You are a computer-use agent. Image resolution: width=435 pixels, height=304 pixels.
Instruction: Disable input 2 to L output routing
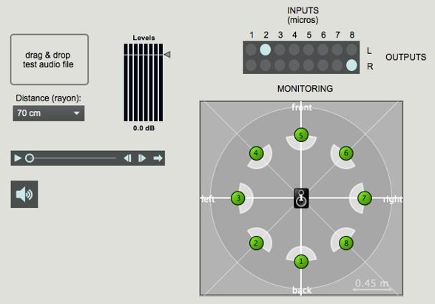tap(265, 50)
